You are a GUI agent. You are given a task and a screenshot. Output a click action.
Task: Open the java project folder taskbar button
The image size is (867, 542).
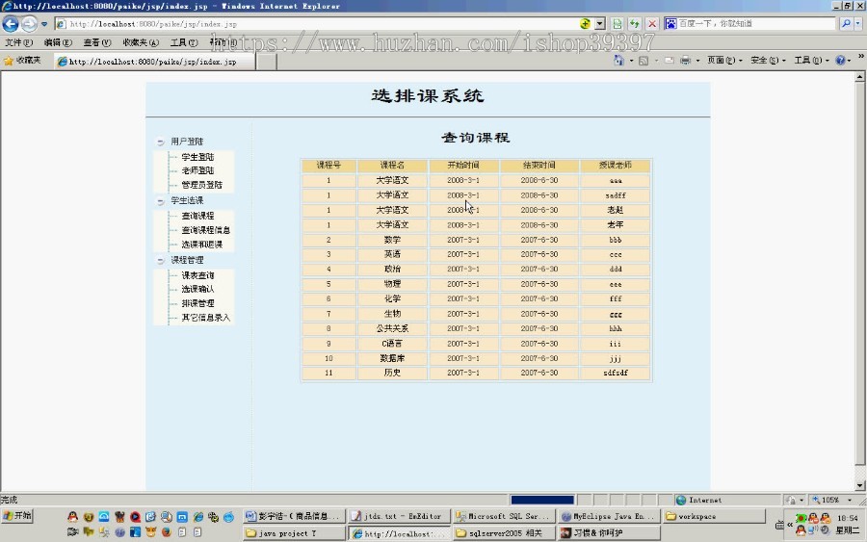[294, 533]
